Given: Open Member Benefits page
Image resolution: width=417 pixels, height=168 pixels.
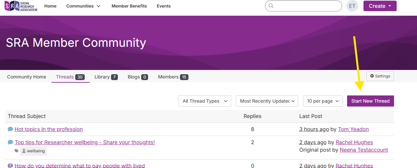Looking at the screenshot, I should pos(129,6).
